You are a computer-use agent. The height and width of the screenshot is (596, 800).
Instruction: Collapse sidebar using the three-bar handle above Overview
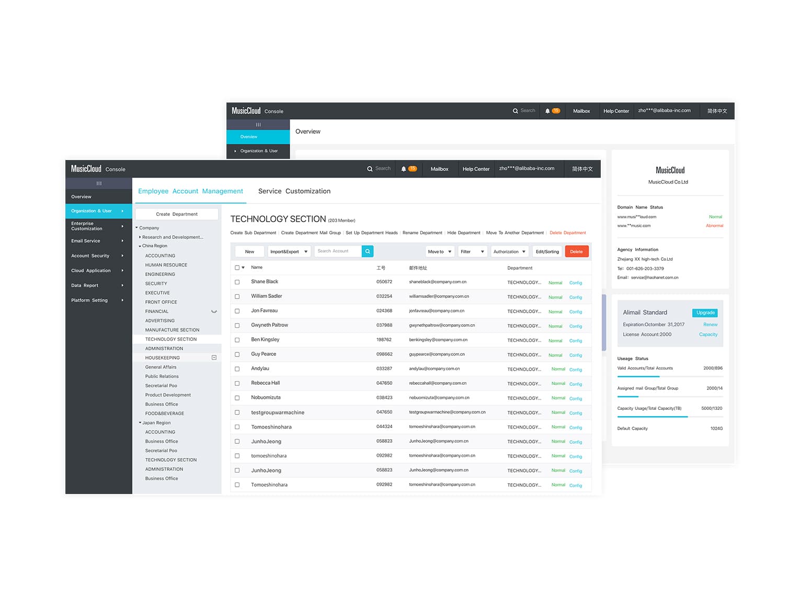click(99, 184)
